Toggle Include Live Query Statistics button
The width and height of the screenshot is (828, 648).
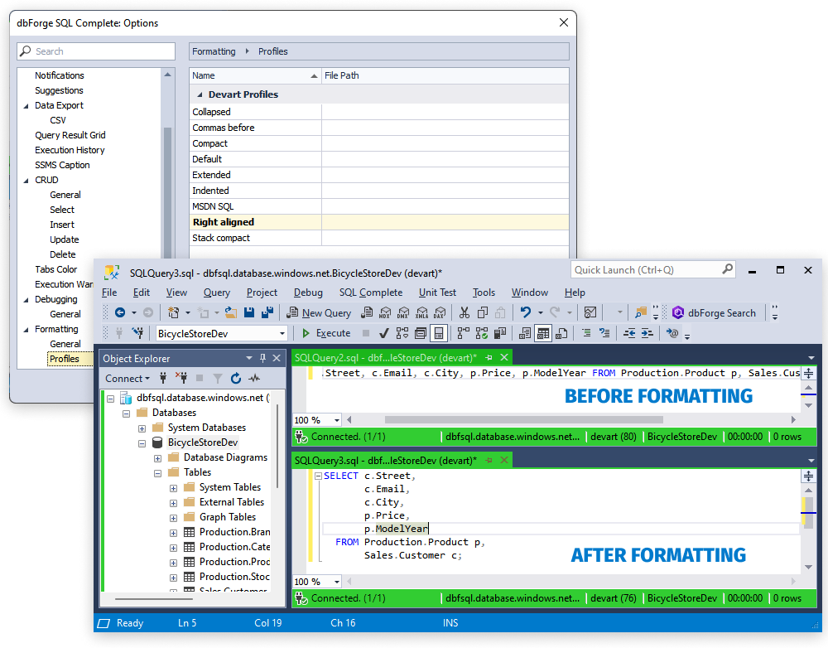(x=482, y=333)
